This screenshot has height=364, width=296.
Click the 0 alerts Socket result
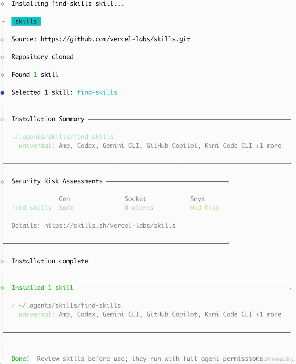tap(139, 208)
